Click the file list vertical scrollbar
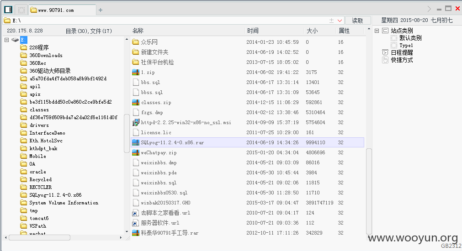The height and width of the screenshot is (251, 462). click(369, 191)
